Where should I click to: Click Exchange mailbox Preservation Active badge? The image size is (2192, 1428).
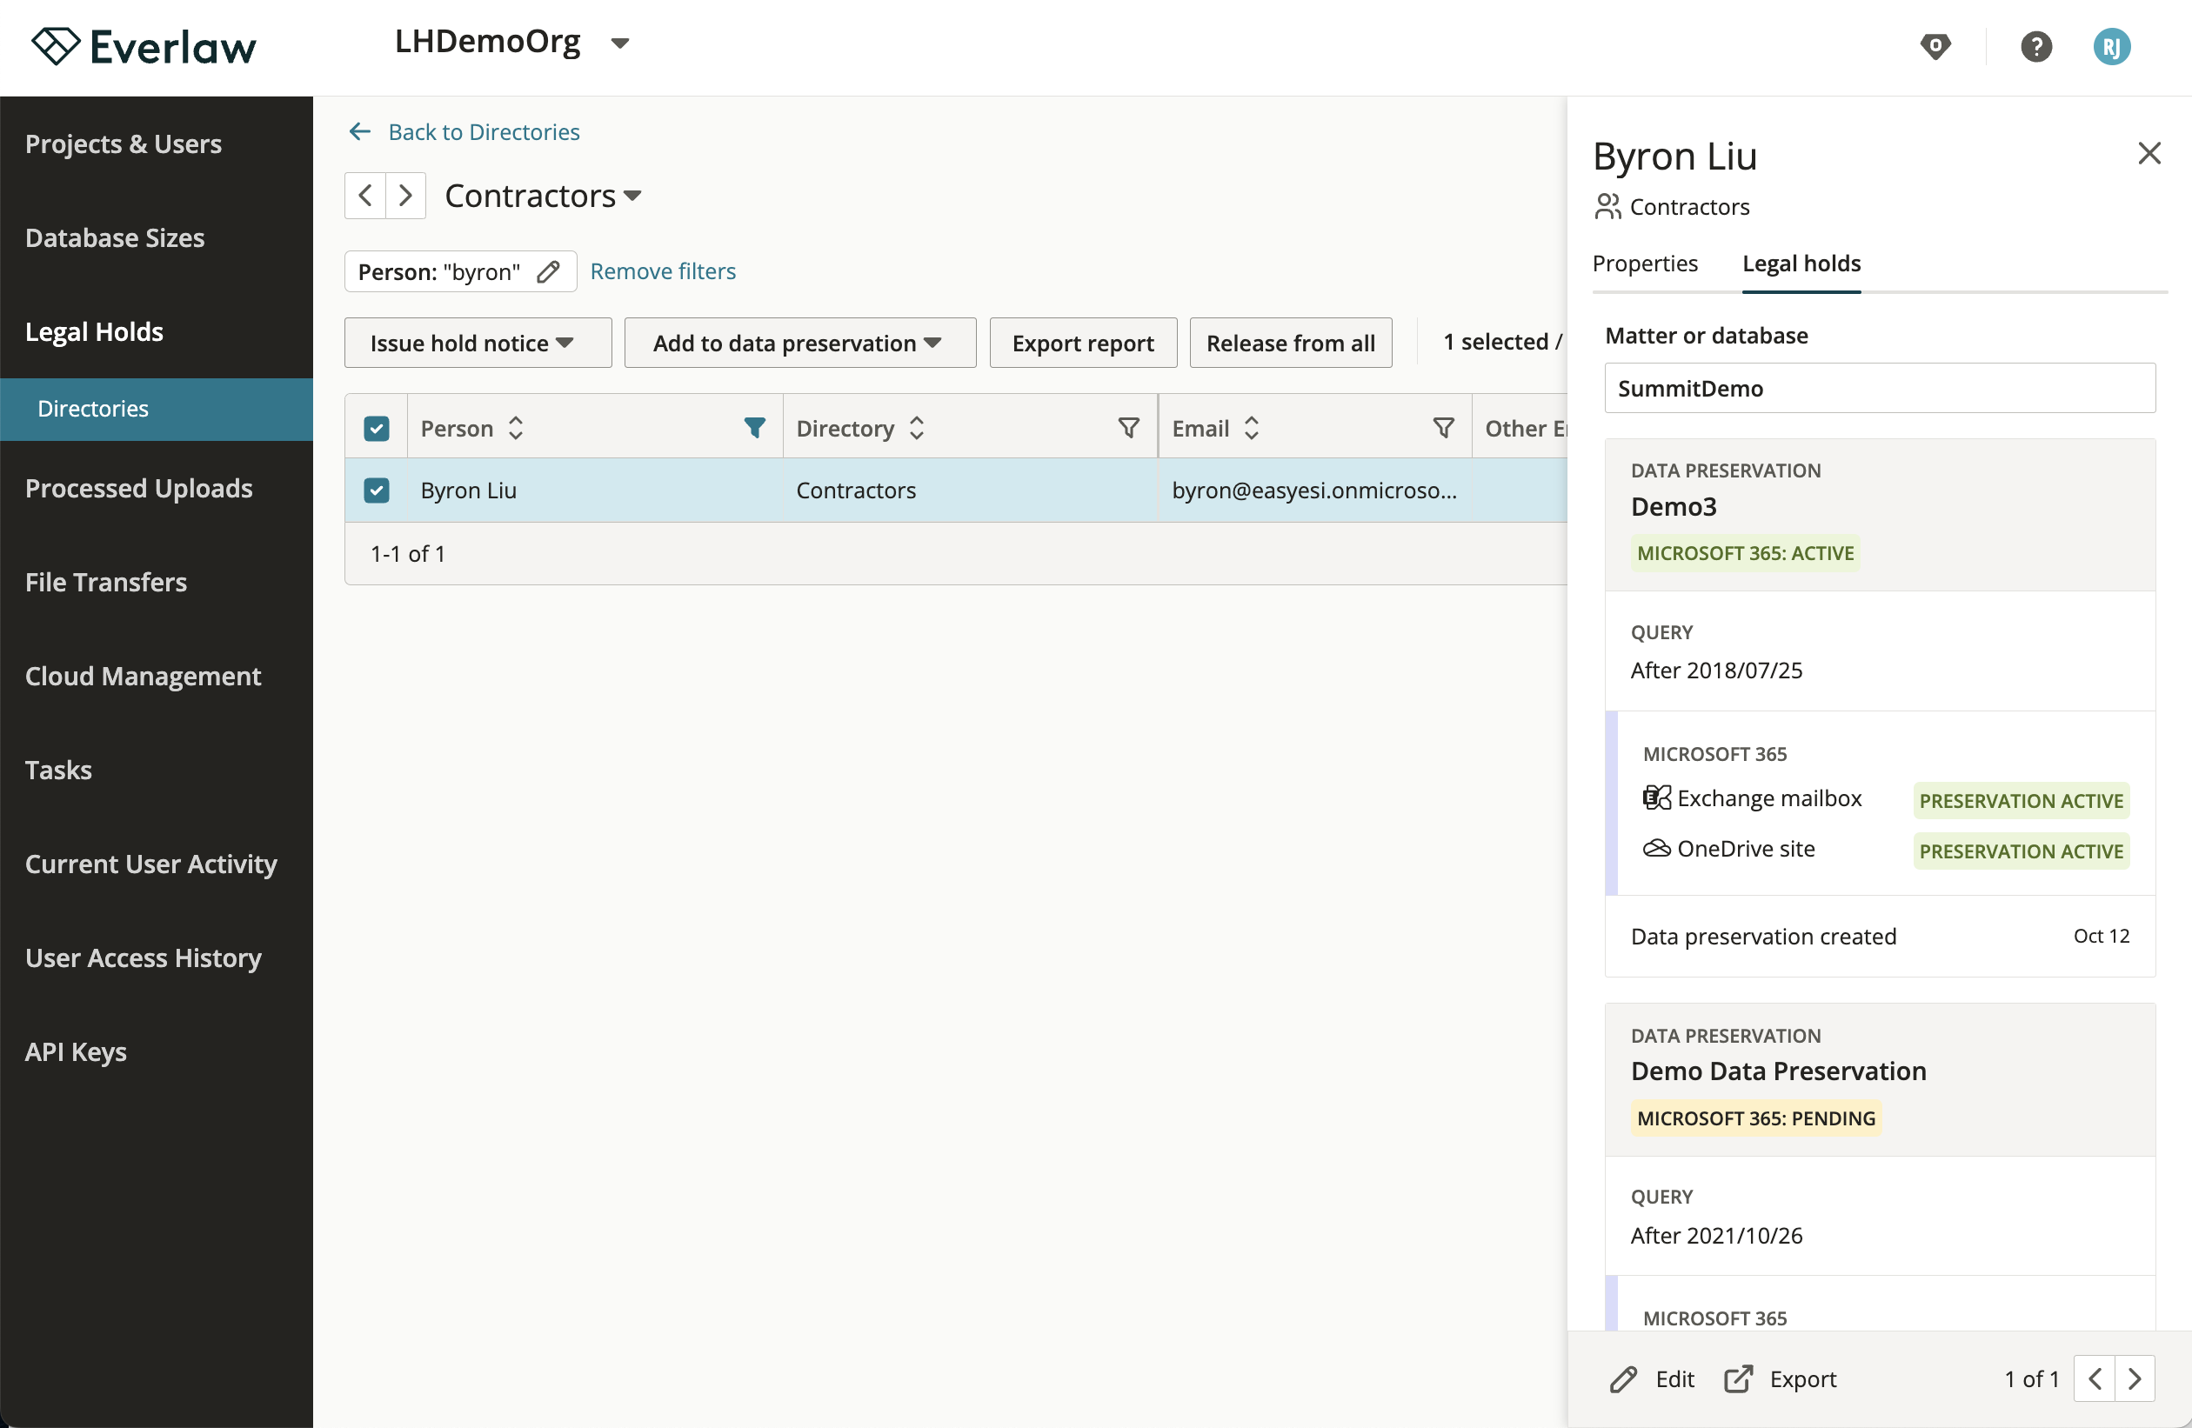click(x=2021, y=800)
